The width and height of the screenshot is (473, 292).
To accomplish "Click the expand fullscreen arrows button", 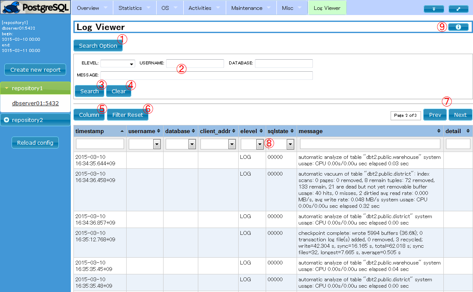I will click(458, 9).
